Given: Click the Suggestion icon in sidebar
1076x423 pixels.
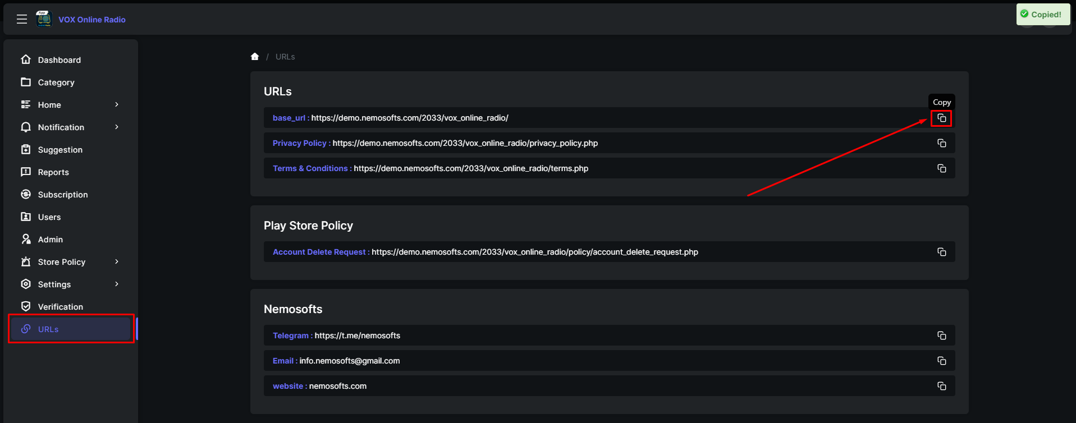Looking at the screenshot, I should 26,149.
